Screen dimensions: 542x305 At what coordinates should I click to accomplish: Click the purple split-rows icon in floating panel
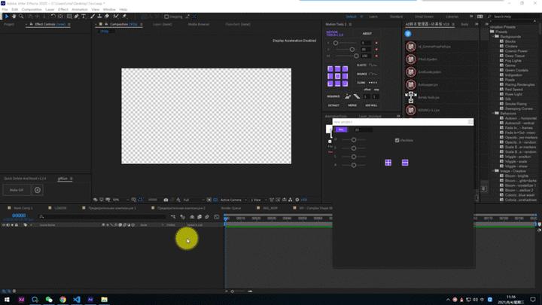pos(405,163)
